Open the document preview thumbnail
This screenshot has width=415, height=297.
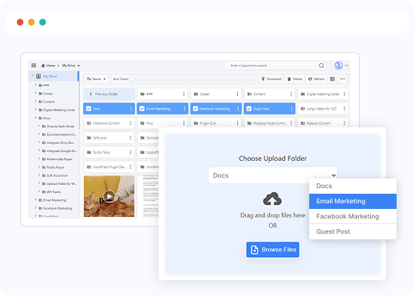coord(148,196)
